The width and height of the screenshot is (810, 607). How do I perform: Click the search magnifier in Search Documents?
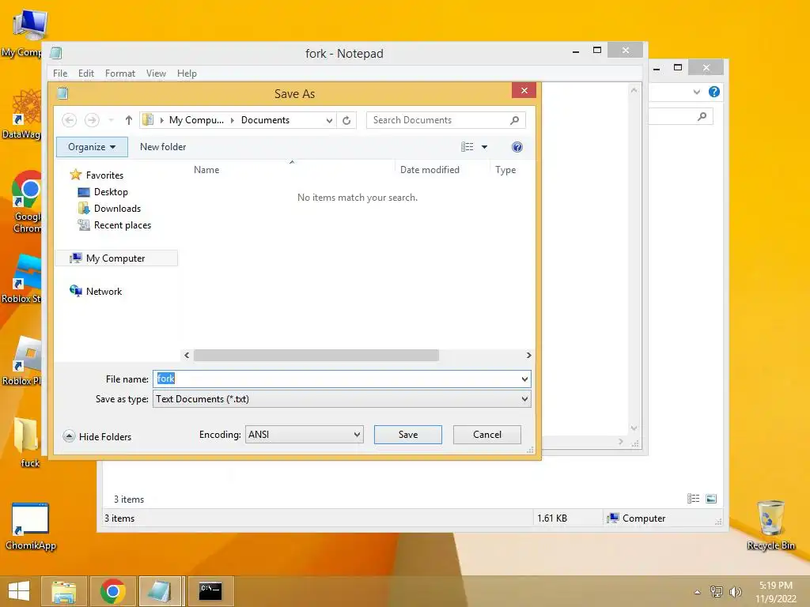tap(514, 120)
